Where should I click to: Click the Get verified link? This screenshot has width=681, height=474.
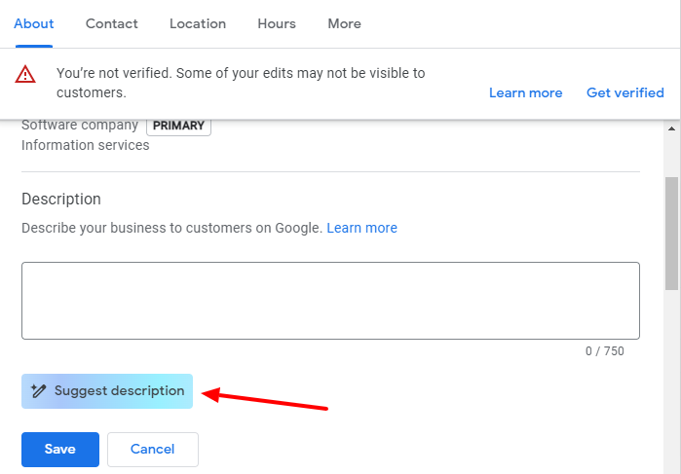(624, 92)
